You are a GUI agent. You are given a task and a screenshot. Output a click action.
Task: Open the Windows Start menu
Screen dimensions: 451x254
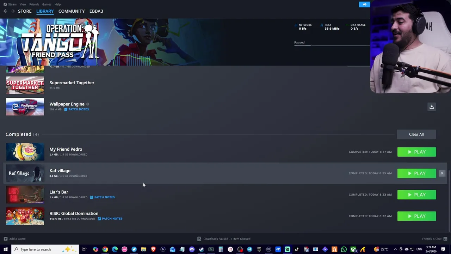[5, 249]
